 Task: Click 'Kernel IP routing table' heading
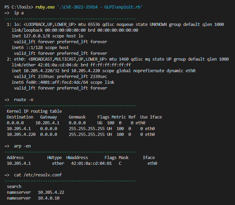[34, 111]
